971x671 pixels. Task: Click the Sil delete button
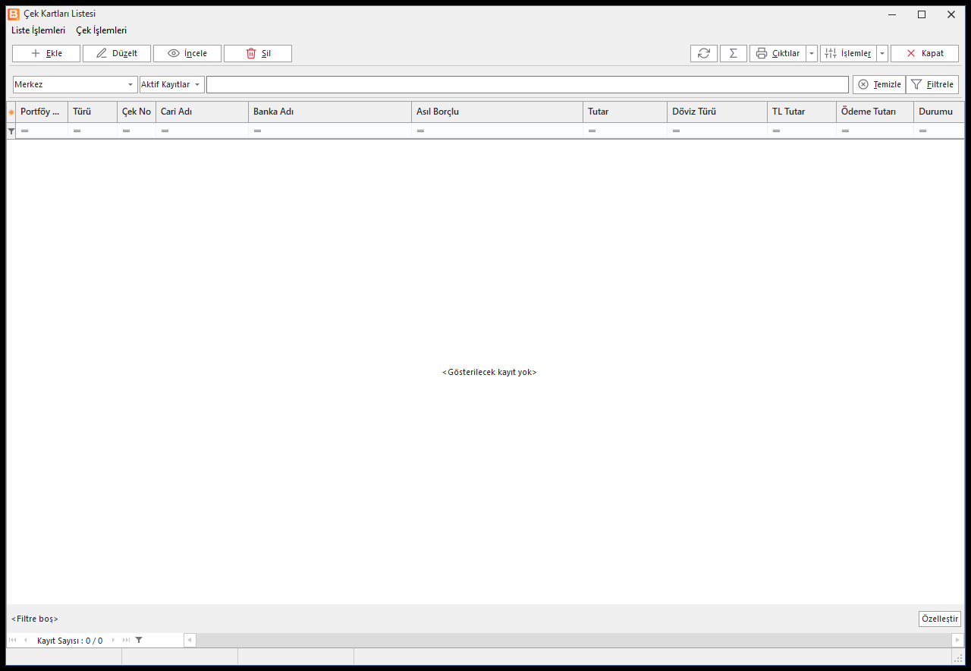click(258, 53)
